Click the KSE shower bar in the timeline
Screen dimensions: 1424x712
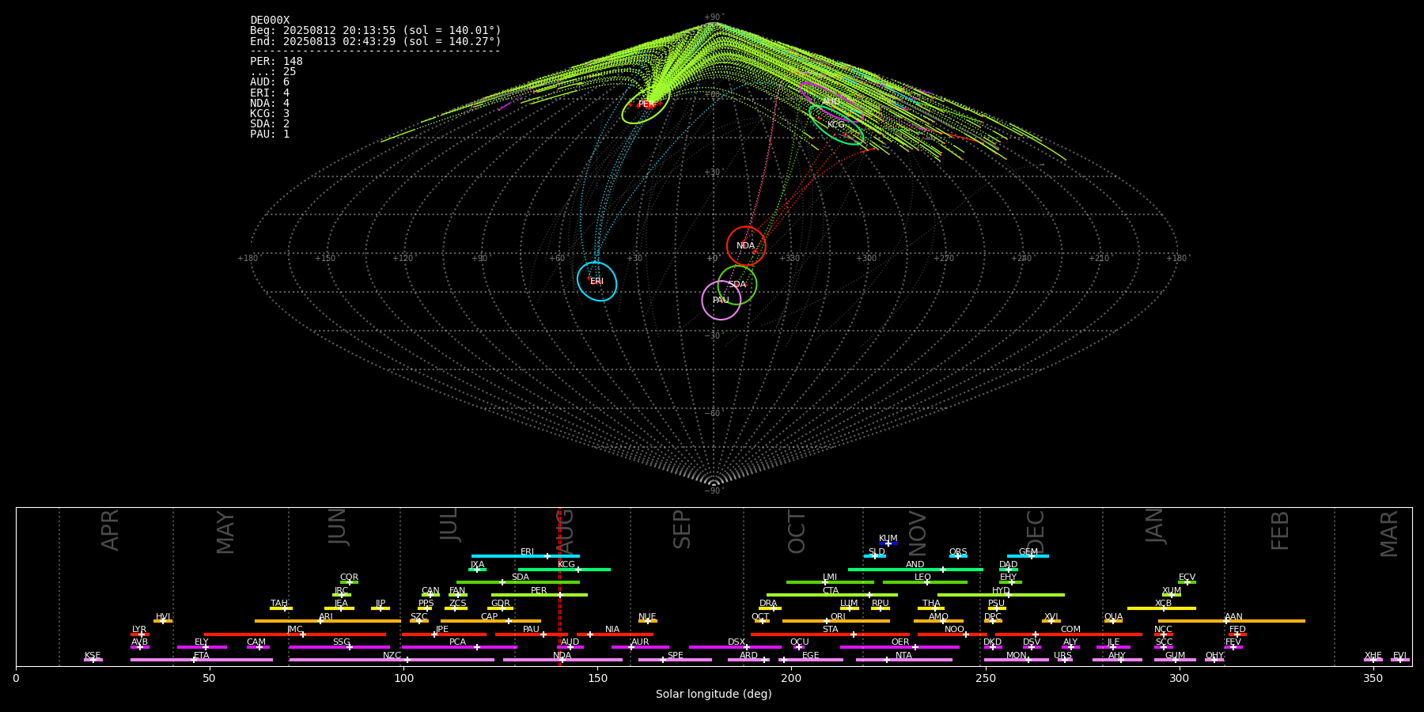pos(93,660)
